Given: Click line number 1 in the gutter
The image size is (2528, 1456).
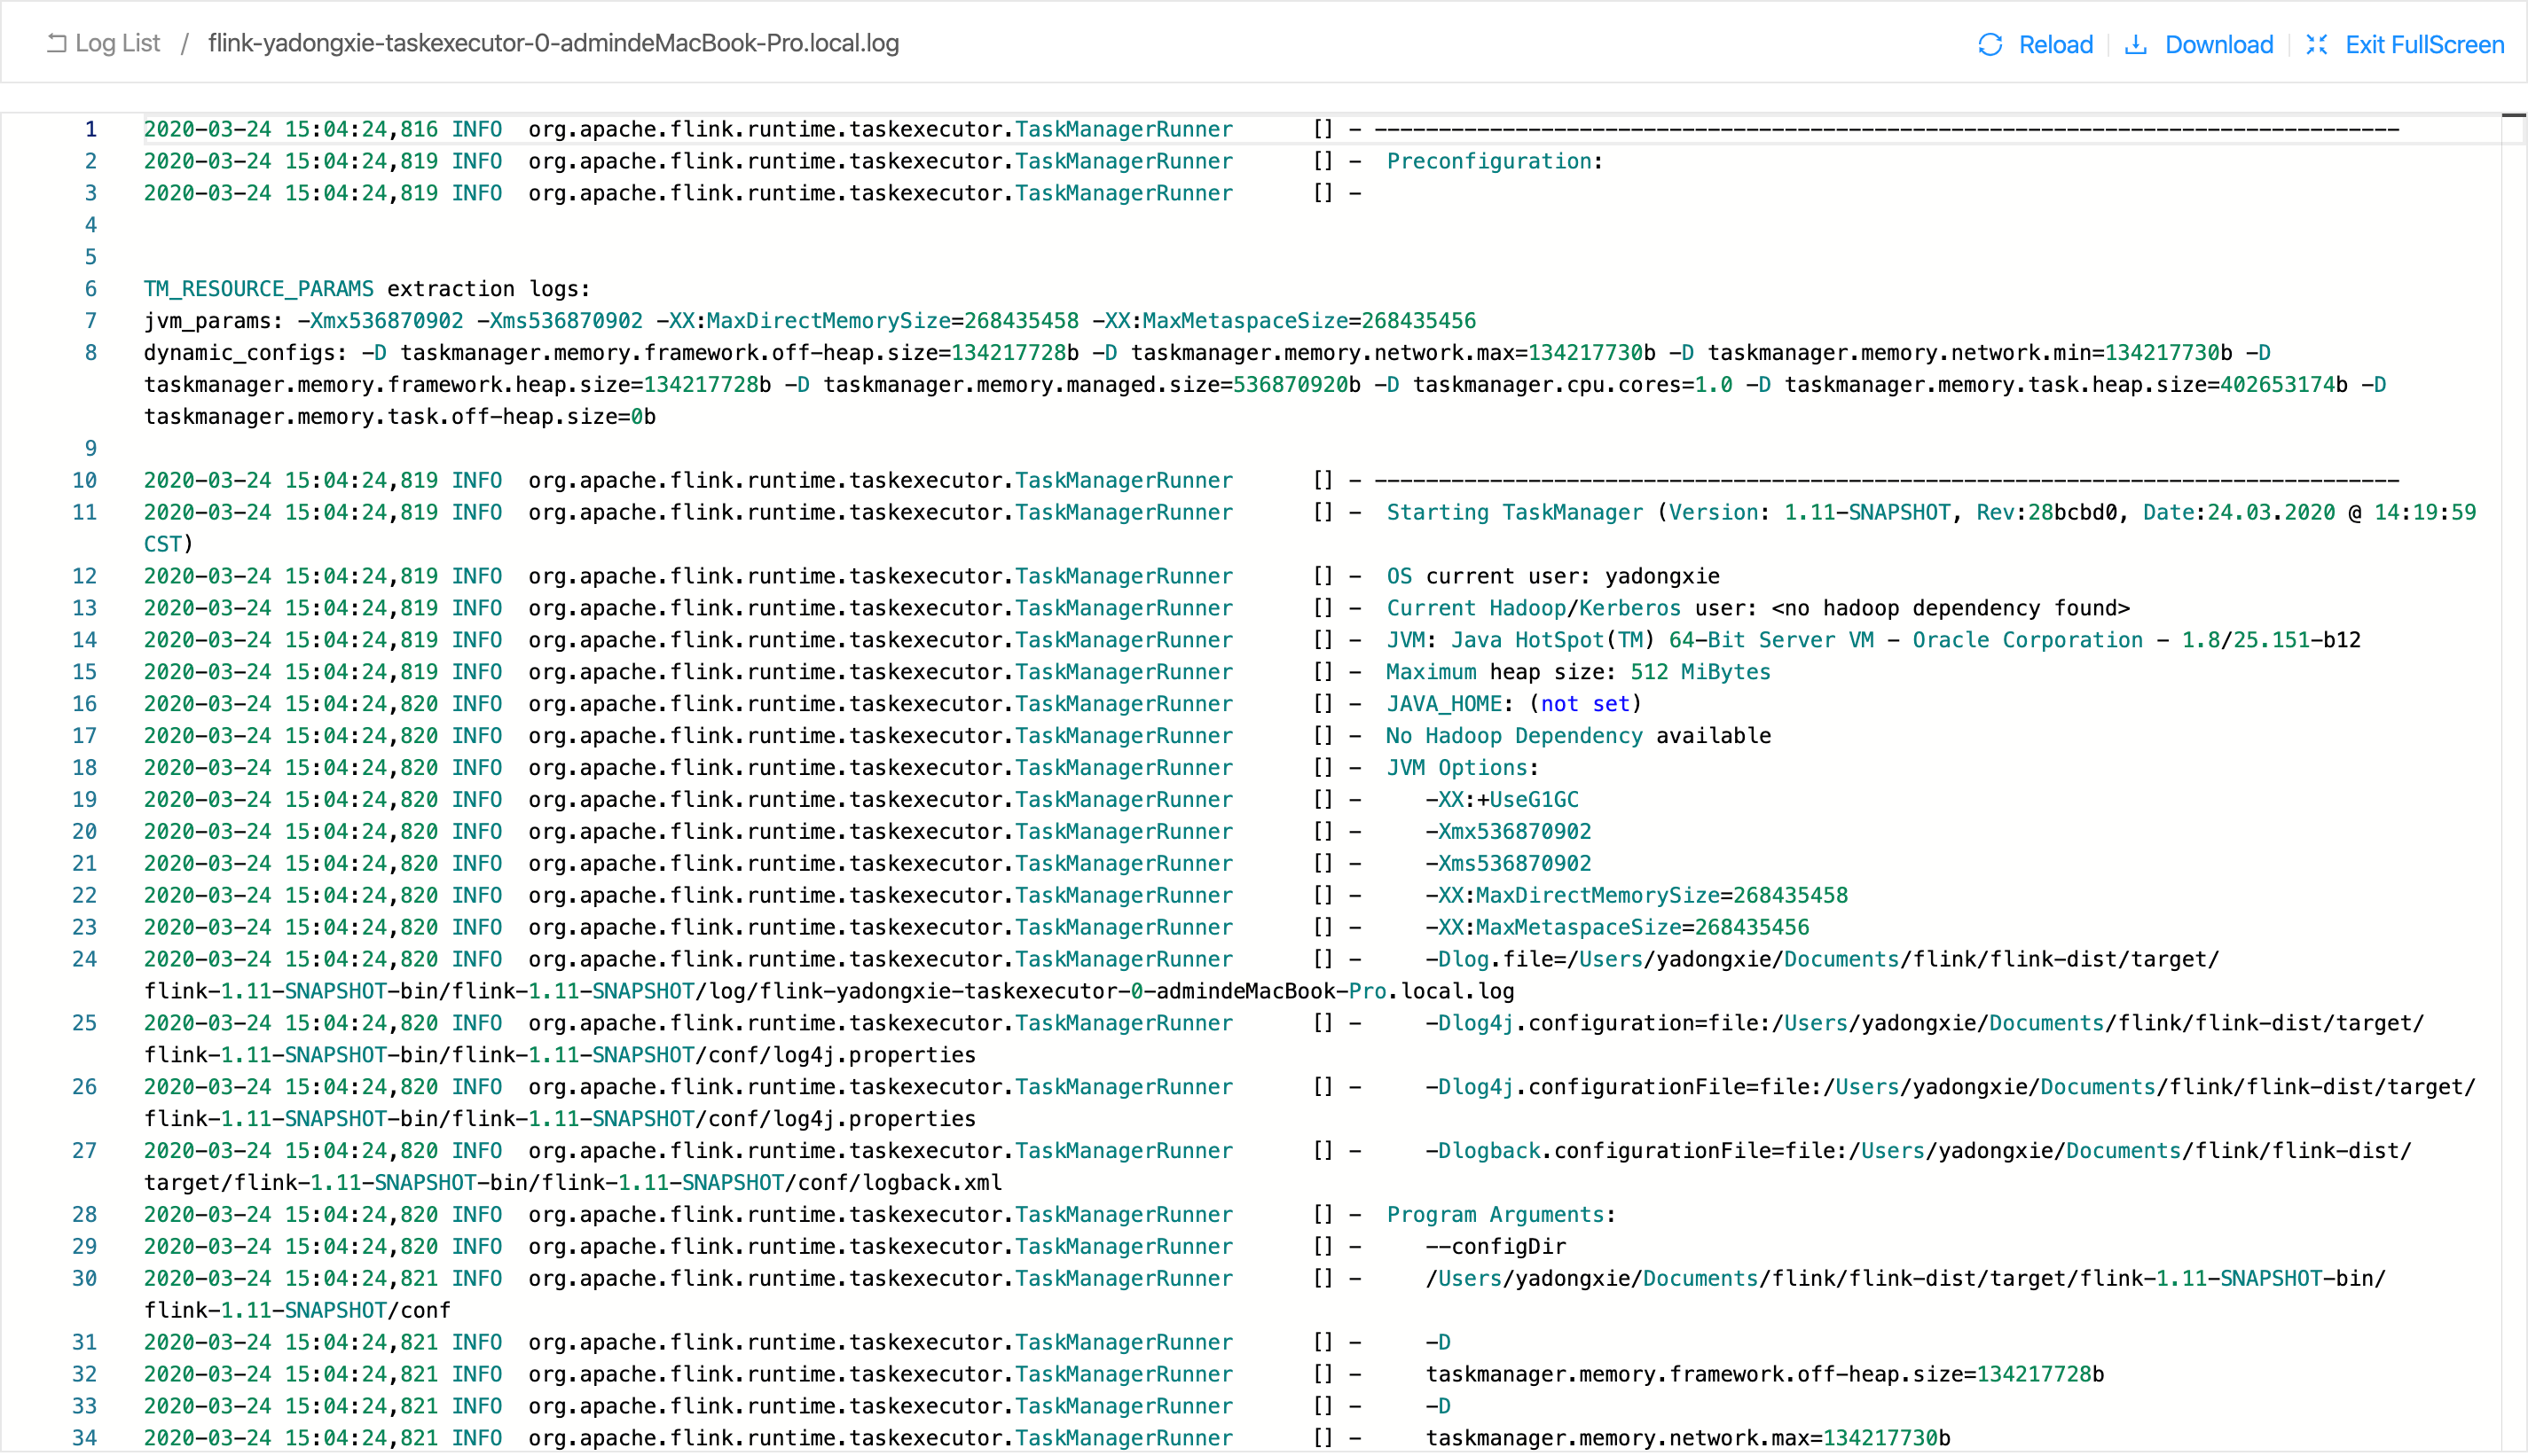Looking at the screenshot, I should 90,129.
